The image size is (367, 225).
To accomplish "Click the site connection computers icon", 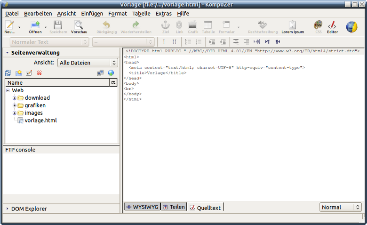I will pos(100,73).
